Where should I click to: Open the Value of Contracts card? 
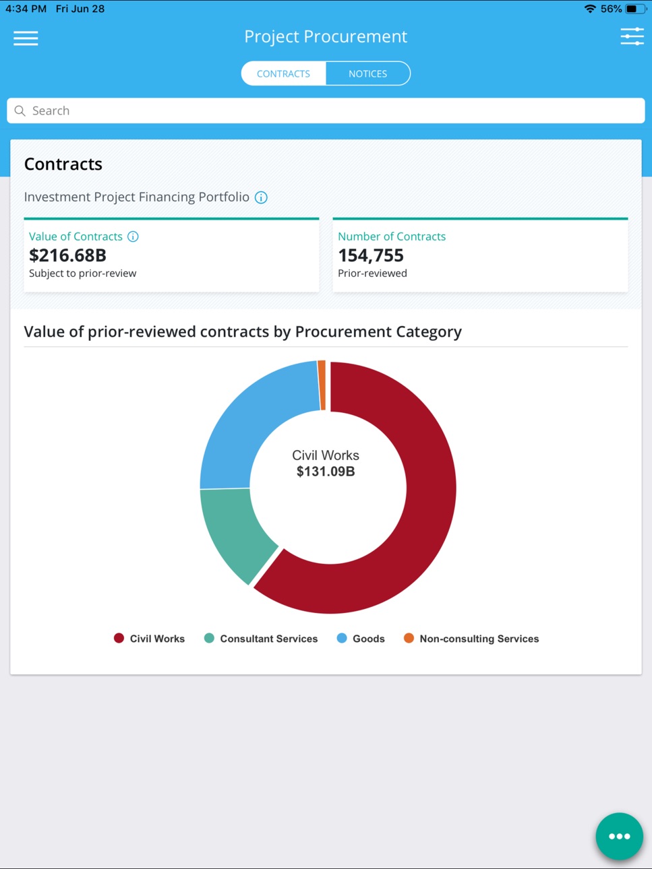pos(171,255)
